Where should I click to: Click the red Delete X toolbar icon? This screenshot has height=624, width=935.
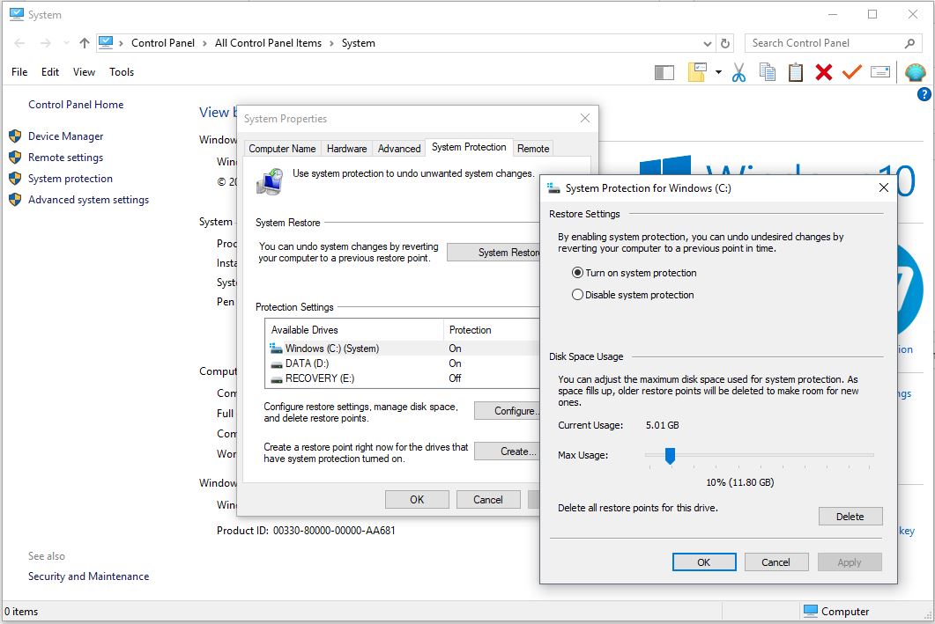(823, 71)
